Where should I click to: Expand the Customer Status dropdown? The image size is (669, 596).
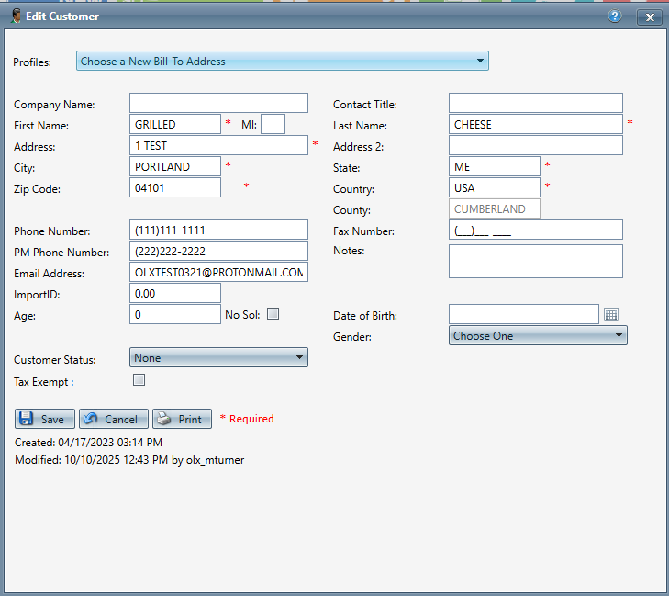[218, 358]
